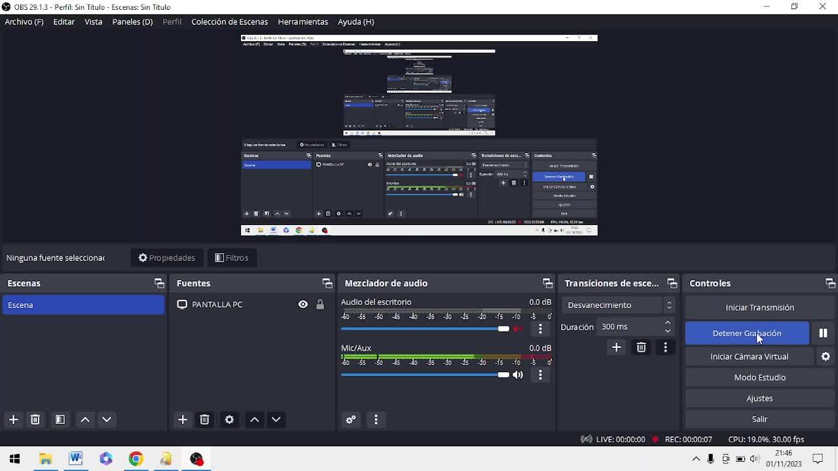The image size is (838, 471).
Task: Start the virtual camera
Action: click(749, 357)
